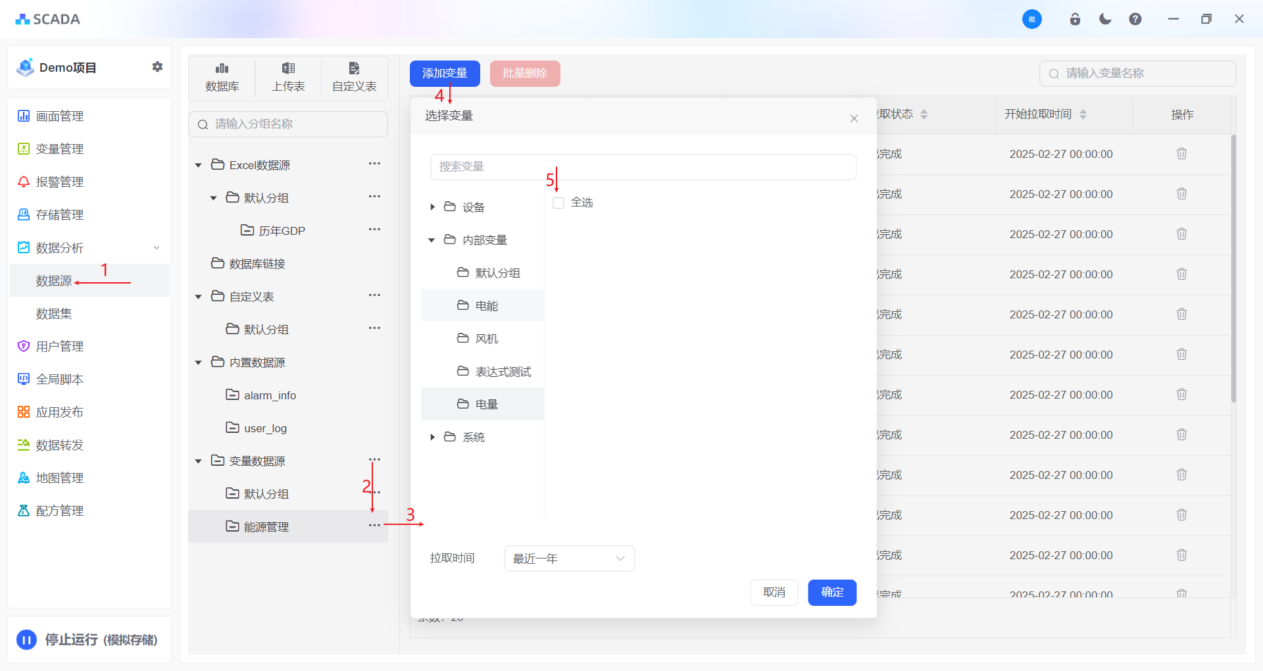This screenshot has width=1263, height=671.
Task: Close the 选择变量 dialog
Action: coord(854,118)
